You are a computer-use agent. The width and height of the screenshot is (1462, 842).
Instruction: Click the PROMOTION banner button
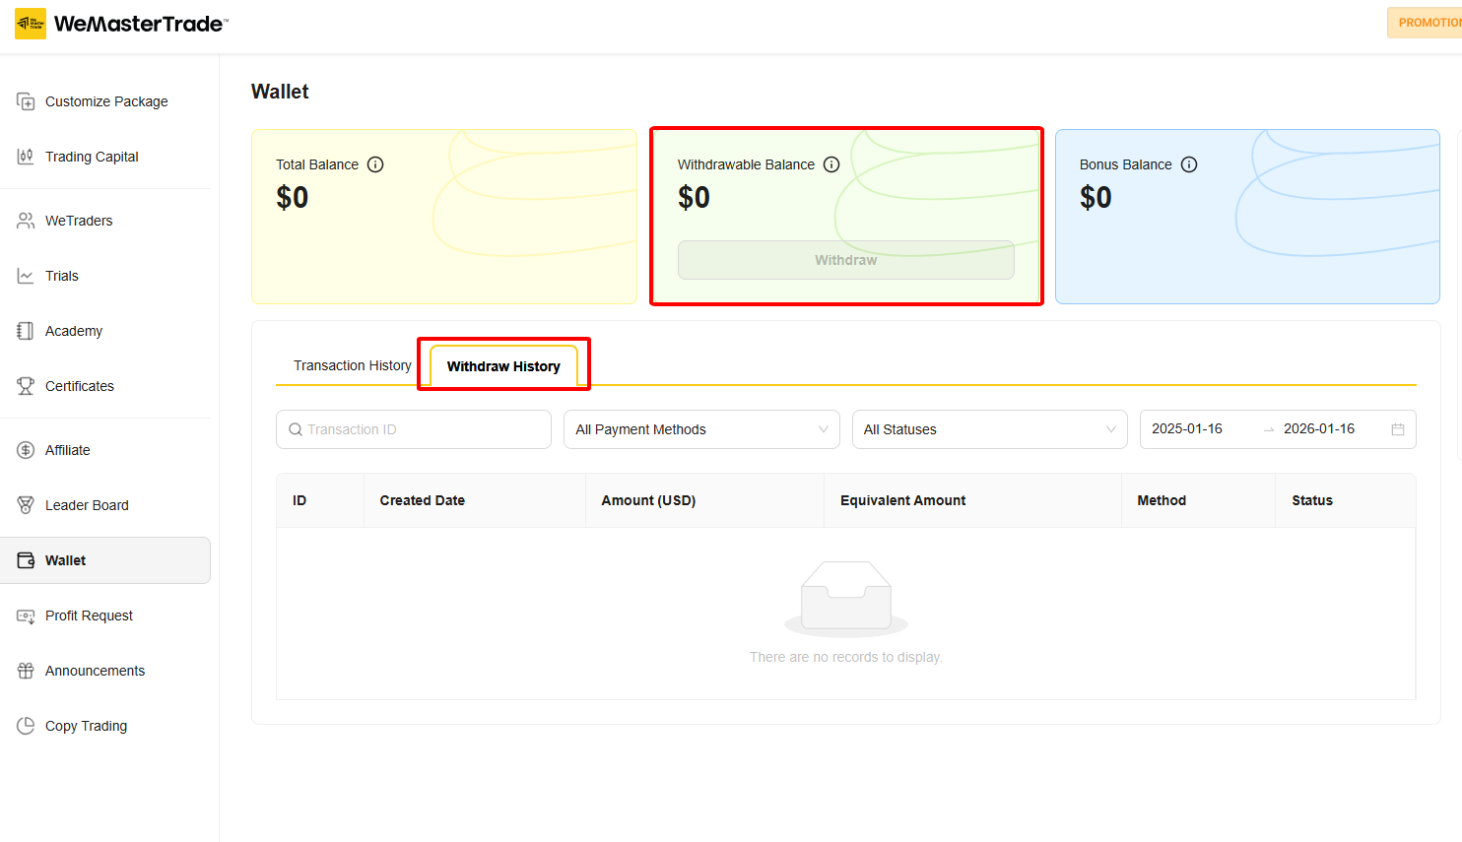pos(1430,22)
